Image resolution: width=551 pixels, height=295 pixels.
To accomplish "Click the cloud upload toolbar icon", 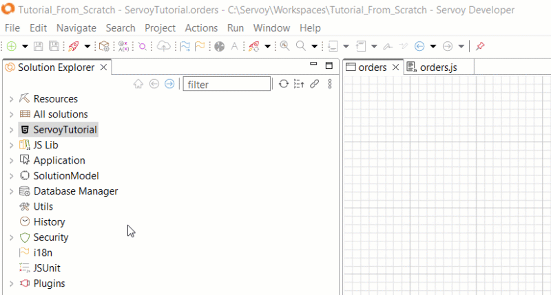I will [x=163, y=46].
